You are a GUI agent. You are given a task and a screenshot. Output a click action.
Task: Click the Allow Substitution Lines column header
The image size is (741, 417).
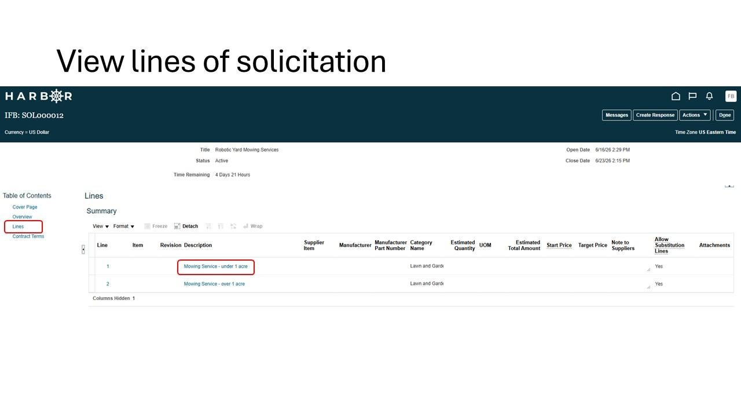click(x=670, y=245)
